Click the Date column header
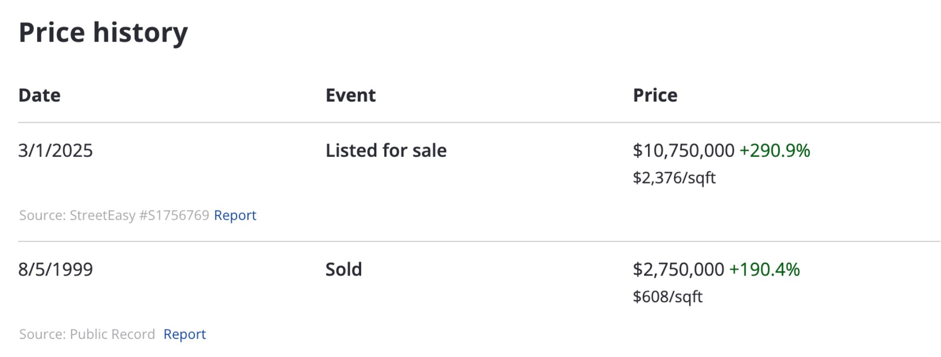Image resolution: width=941 pixels, height=357 pixels. tap(40, 95)
